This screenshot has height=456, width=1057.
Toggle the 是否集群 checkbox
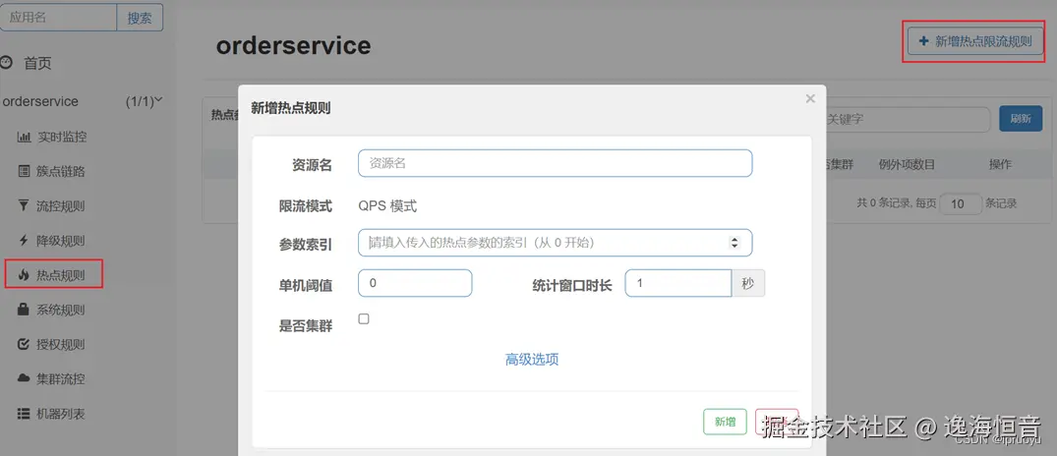pos(364,319)
